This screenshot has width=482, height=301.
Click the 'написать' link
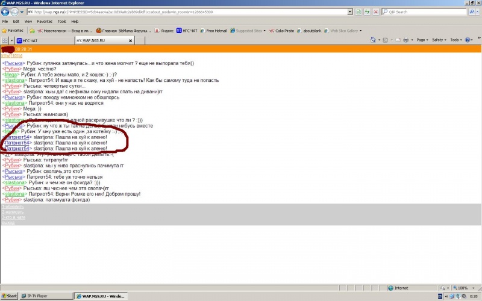point(11,212)
